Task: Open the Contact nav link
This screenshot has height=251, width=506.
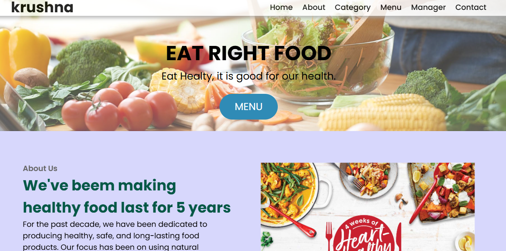Action: (x=471, y=7)
